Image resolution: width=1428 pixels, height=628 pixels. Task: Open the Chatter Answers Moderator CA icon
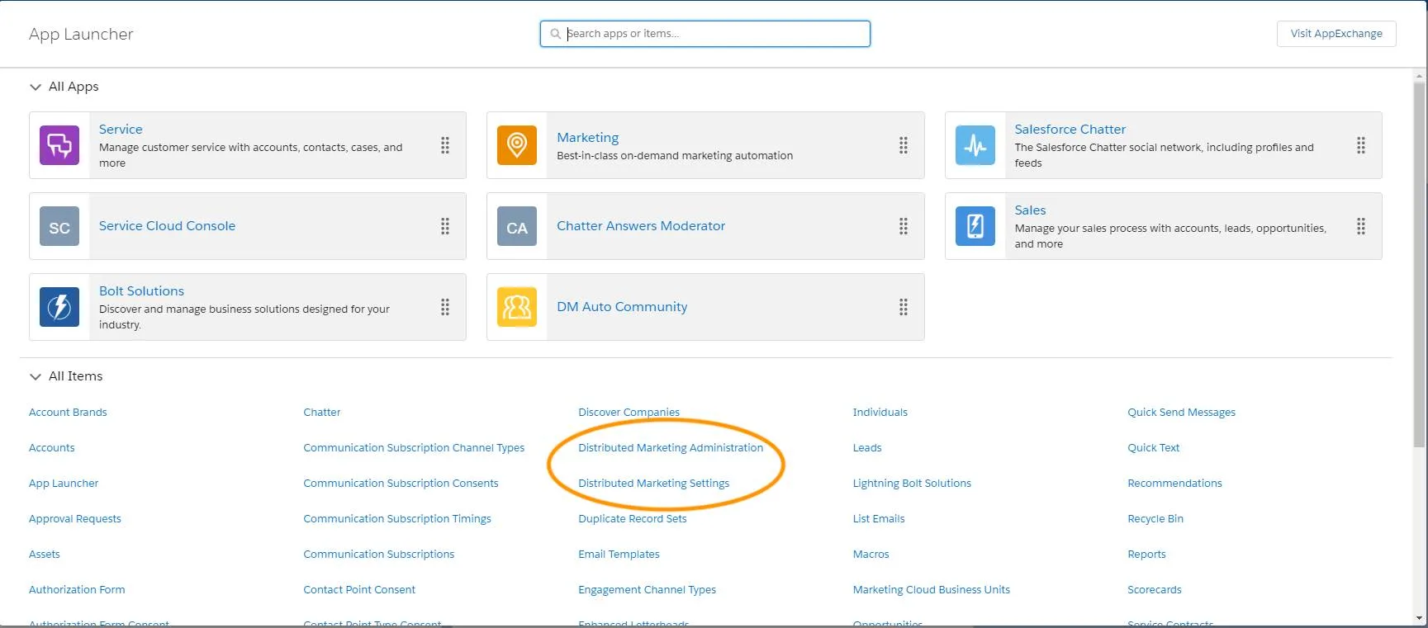coord(517,226)
